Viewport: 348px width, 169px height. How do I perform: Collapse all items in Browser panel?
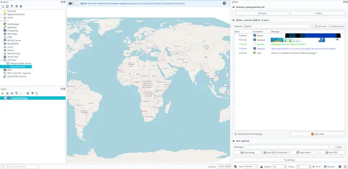[16, 7]
